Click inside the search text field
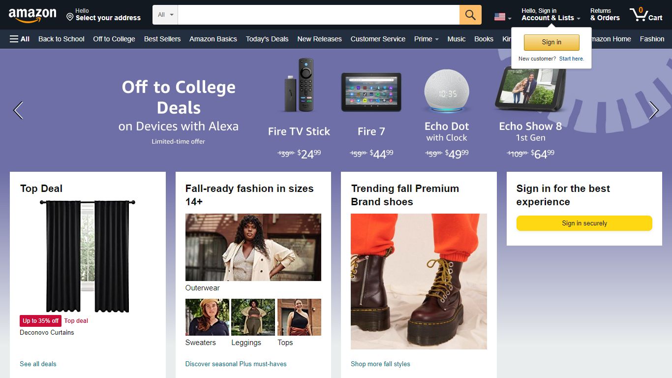This screenshot has width=672, height=378. (x=319, y=15)
